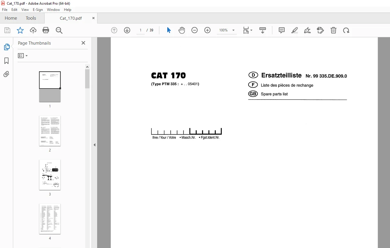Open the Bookmarks sidebar panel
The height and width of the screenshot is (248, 390).
(x=6, y=61)
